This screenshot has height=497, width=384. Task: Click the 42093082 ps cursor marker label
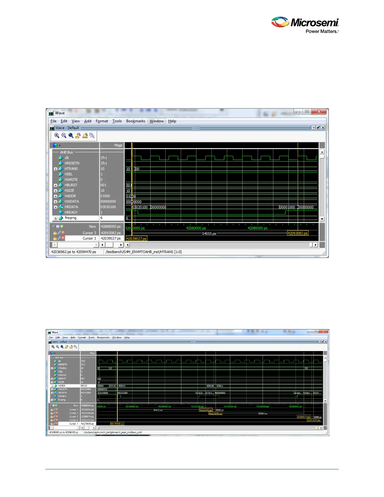[298, 233]
